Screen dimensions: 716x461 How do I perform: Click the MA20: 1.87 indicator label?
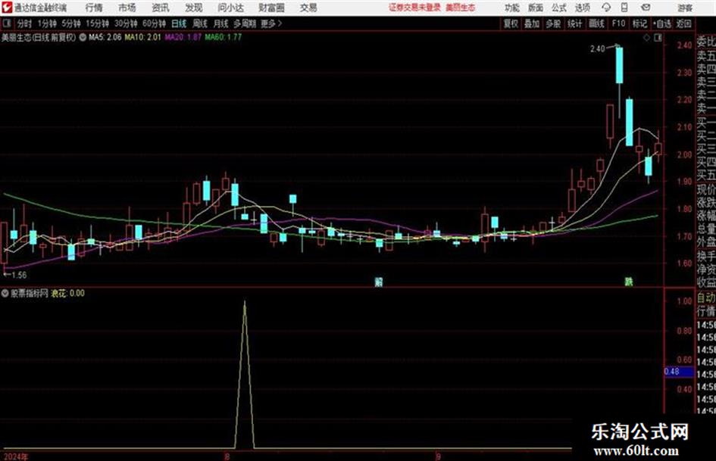(x=183, y=37)
